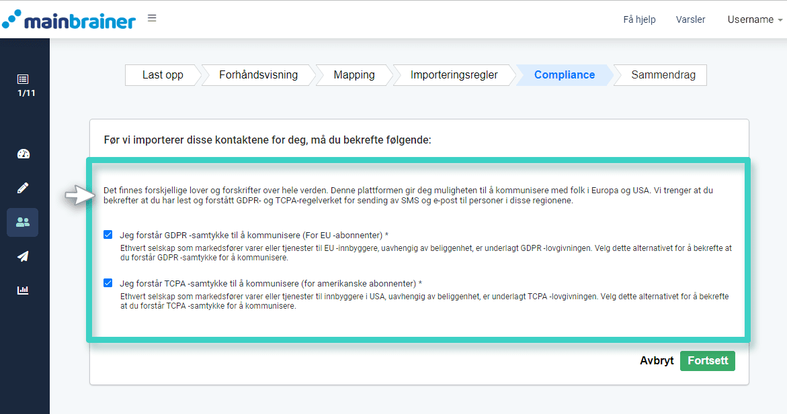Viewport: 787px width, 414px height.
Task: Click the active Compliance step
Action: [x=565, y=75]
